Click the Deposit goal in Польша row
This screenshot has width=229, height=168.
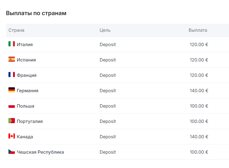pyautogui.click(x=108, y=106)
